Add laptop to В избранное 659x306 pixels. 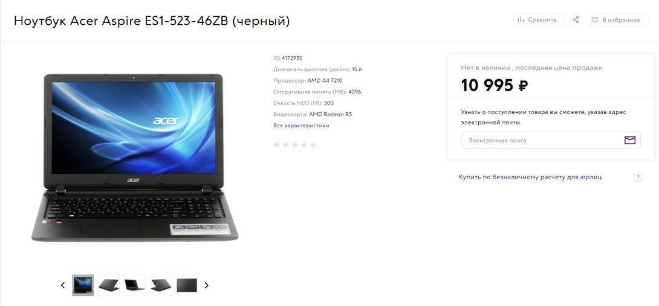pos(618,20)
